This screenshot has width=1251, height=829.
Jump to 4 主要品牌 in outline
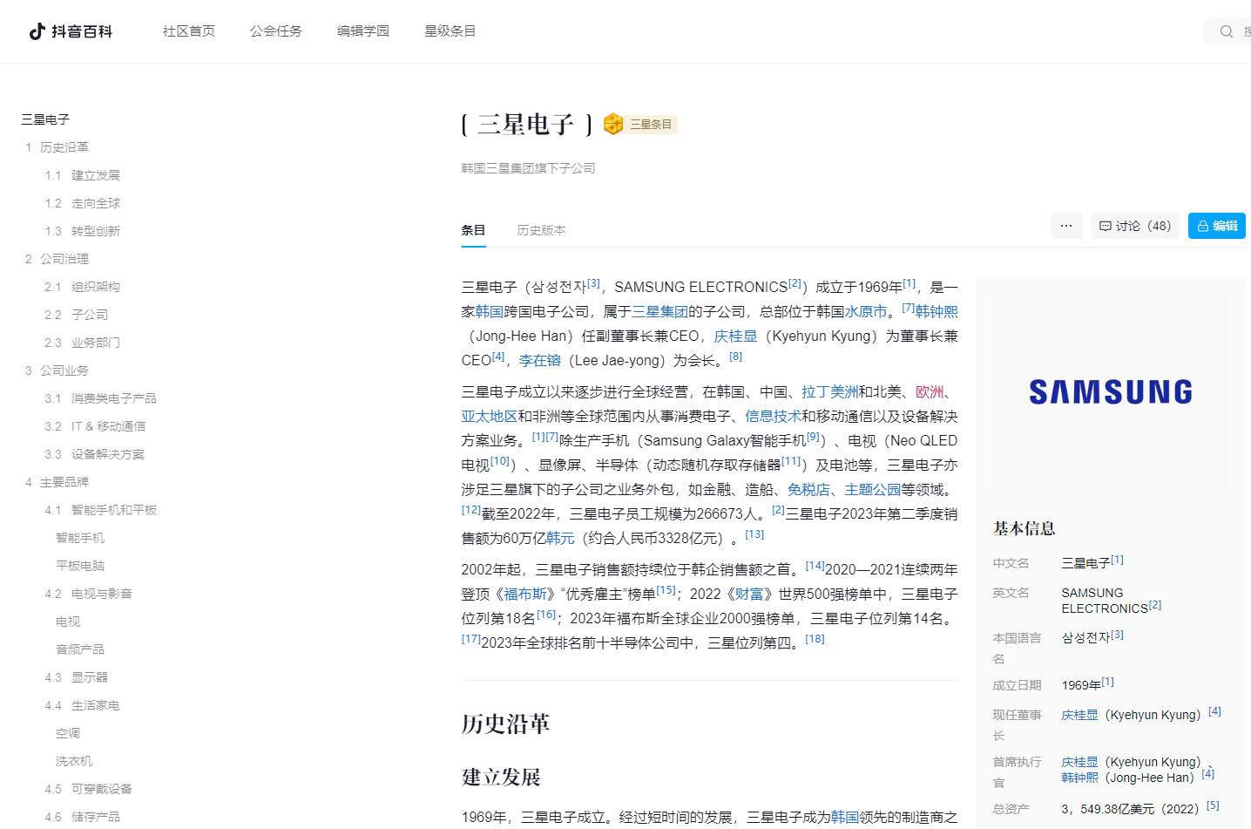(57, 482)
